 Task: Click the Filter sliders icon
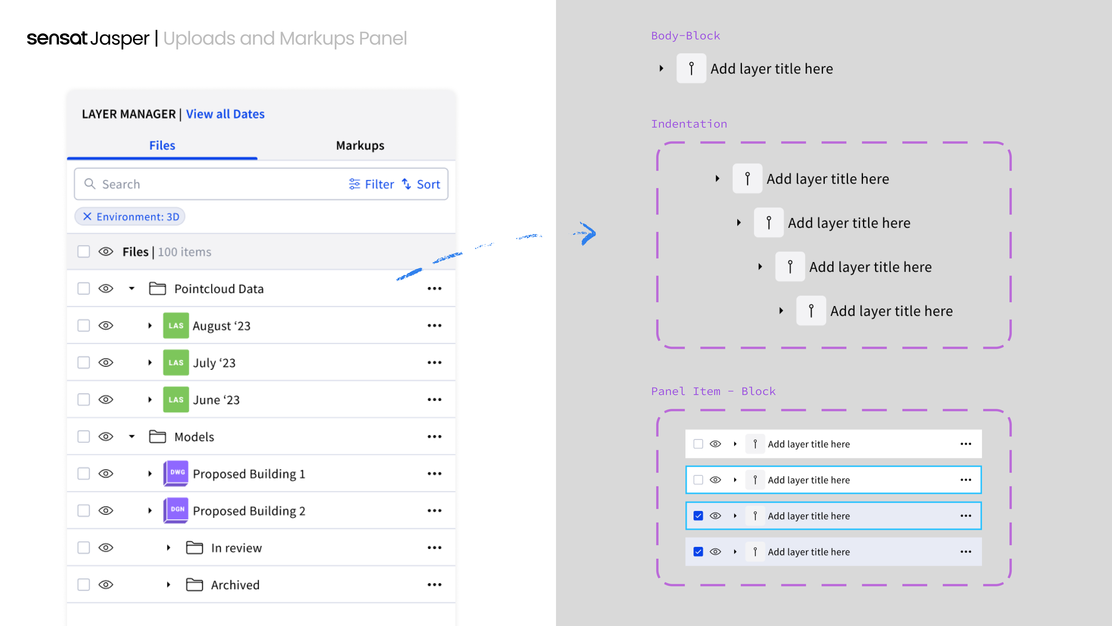(x=354, y=184)
